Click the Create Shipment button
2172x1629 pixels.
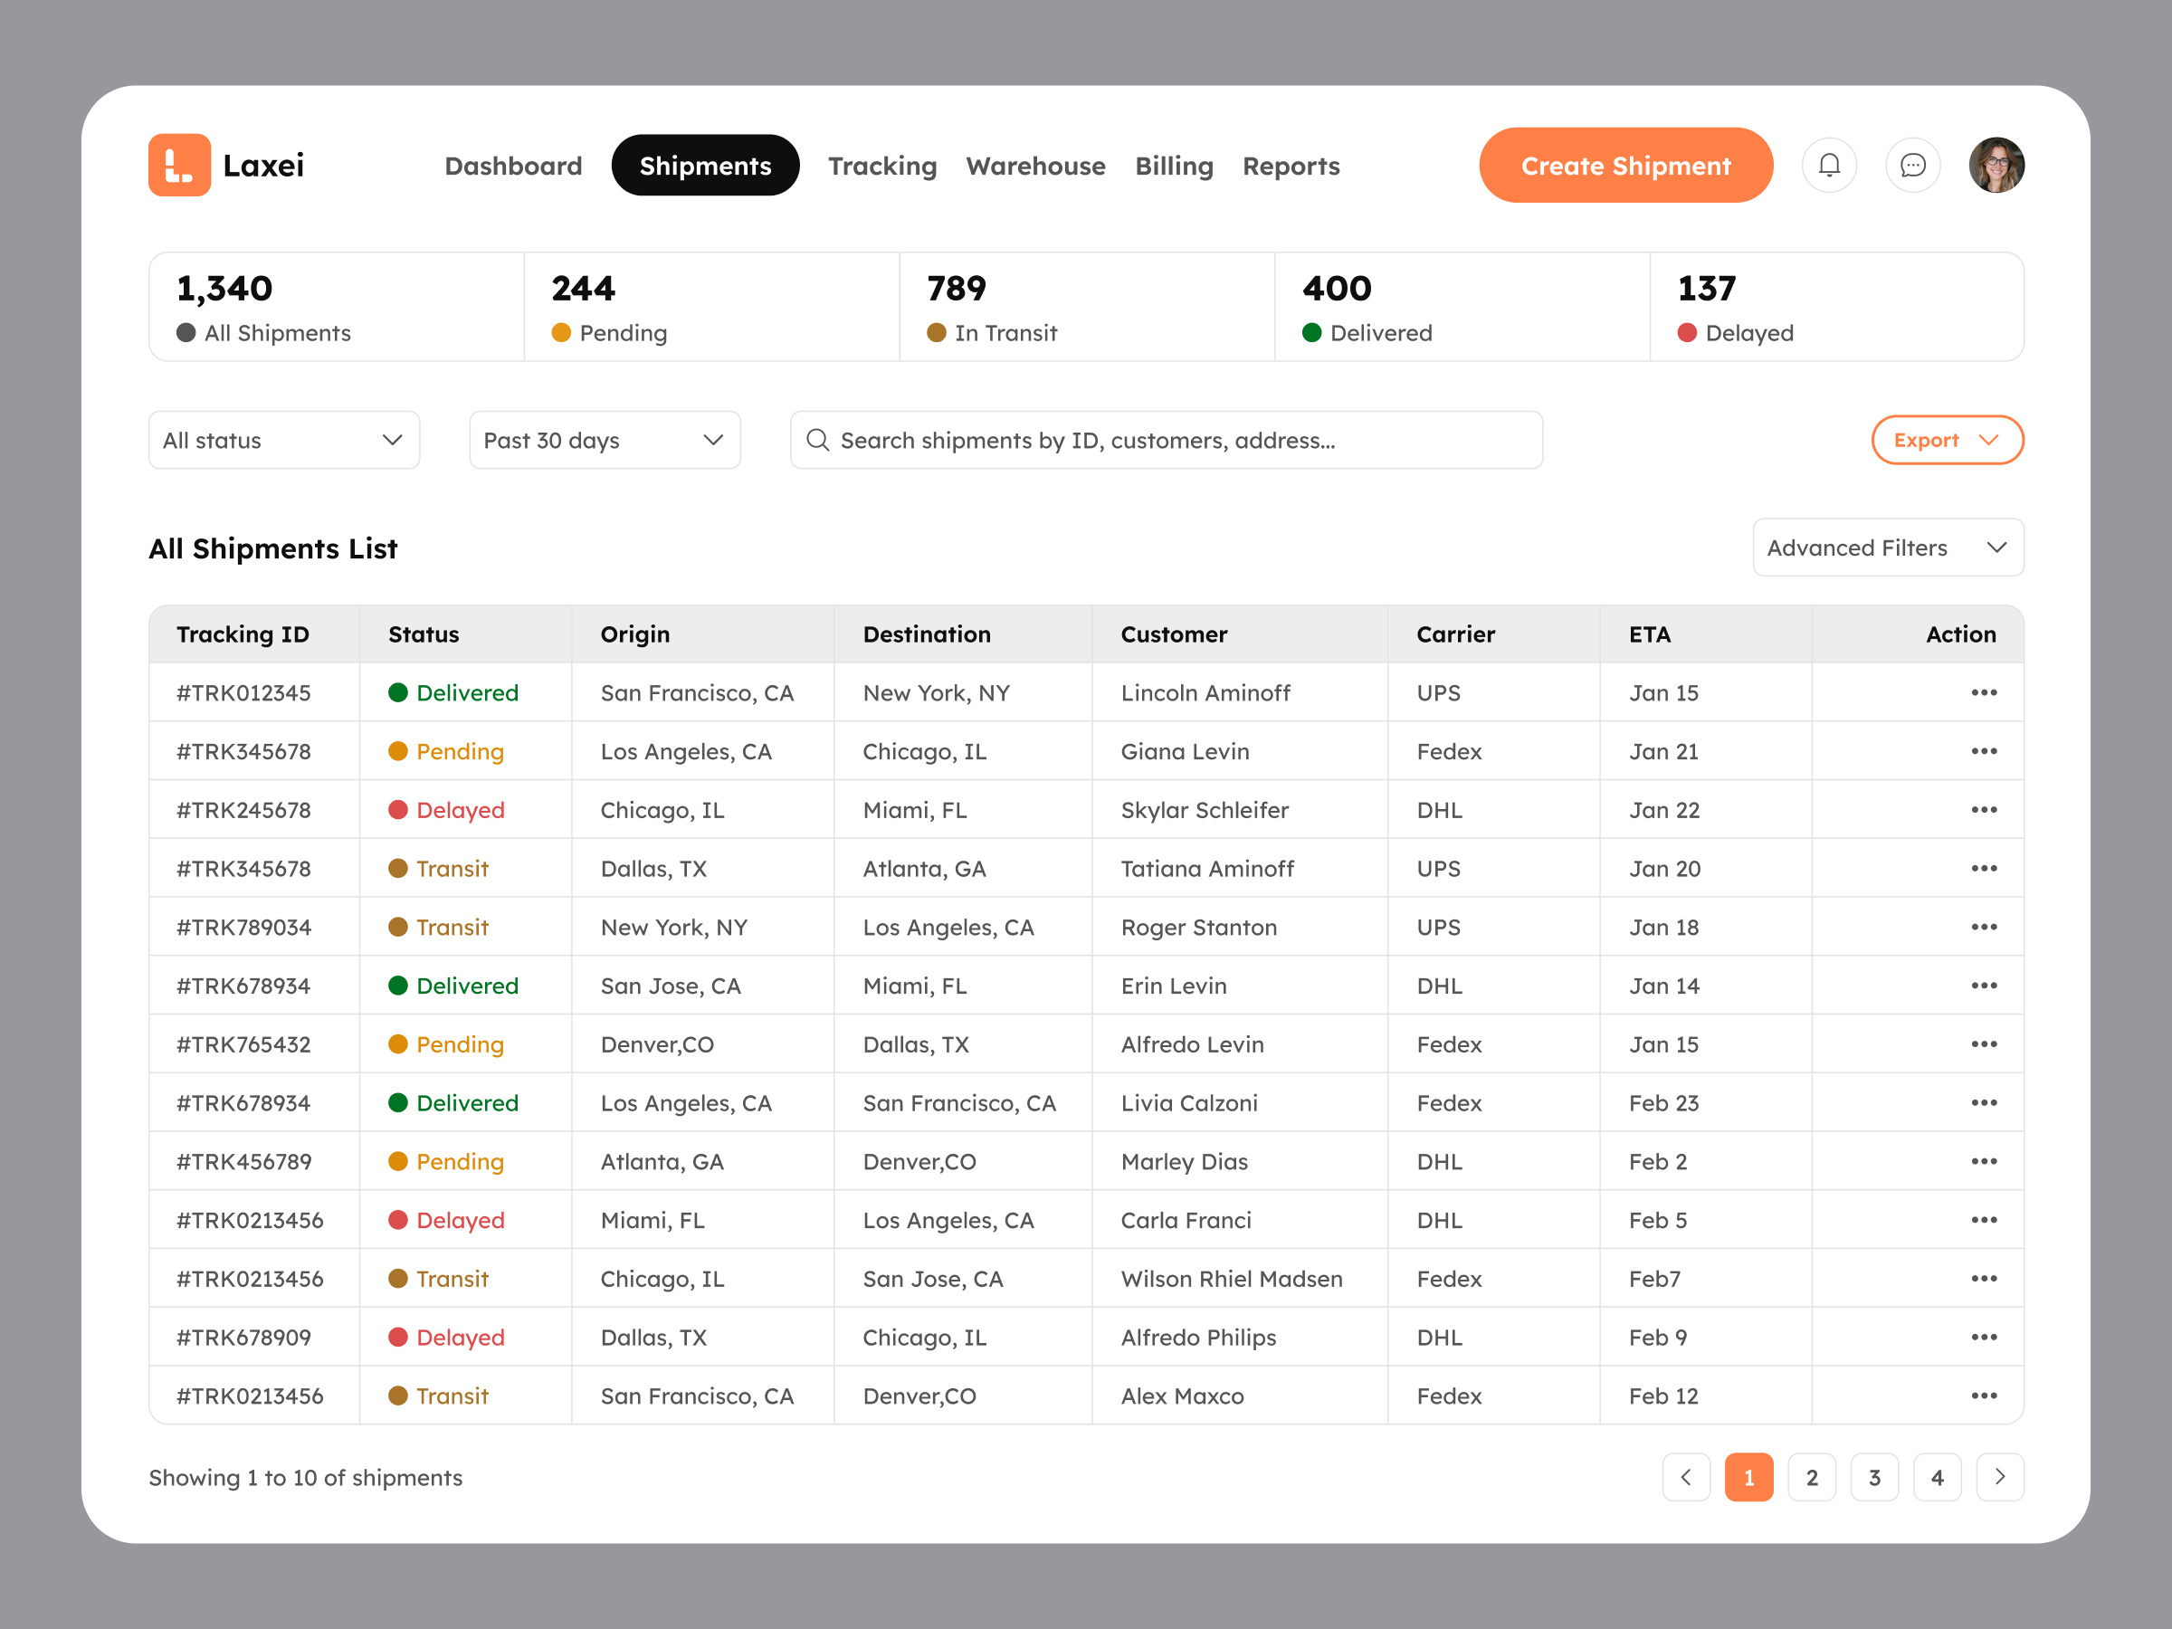pyautogui.click(x=1626, y=165)
